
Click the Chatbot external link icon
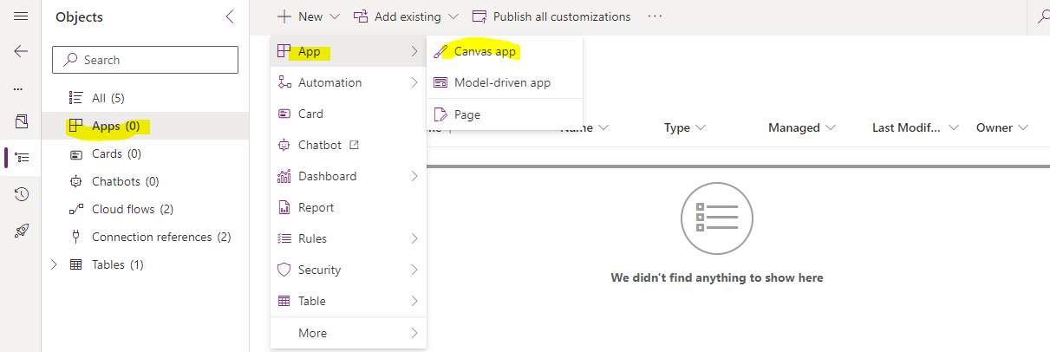point(354,145)
